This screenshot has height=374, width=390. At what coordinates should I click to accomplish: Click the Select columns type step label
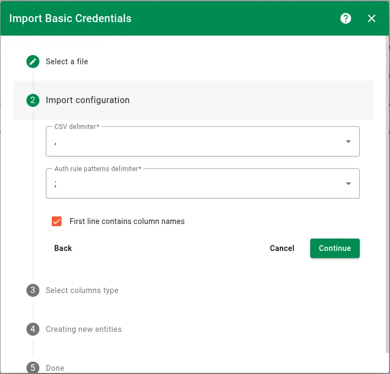tap(82, 290)
